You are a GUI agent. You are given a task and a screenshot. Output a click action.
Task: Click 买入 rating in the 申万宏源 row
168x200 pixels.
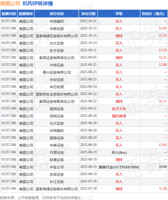(x=119, y=87)
